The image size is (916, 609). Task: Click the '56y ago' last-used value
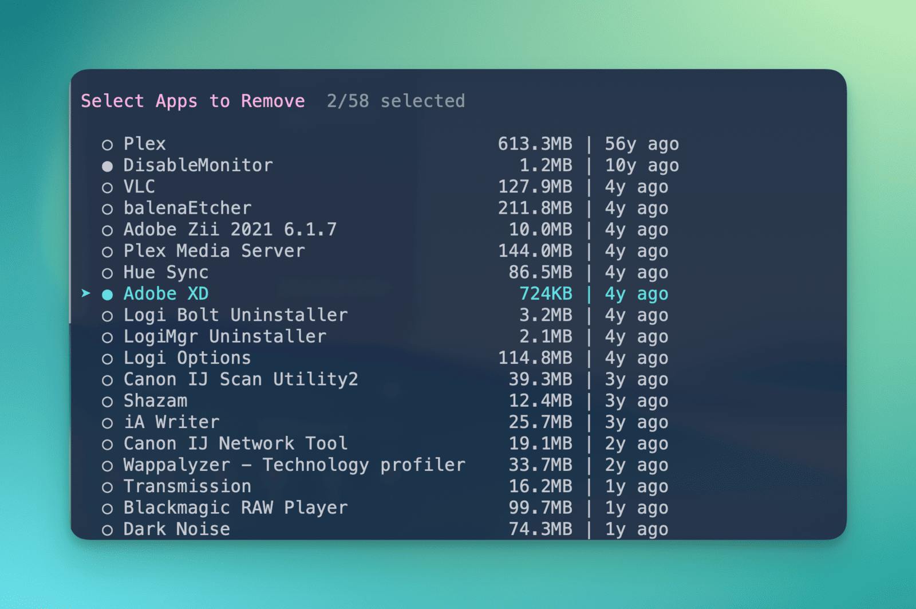(642, 144)
